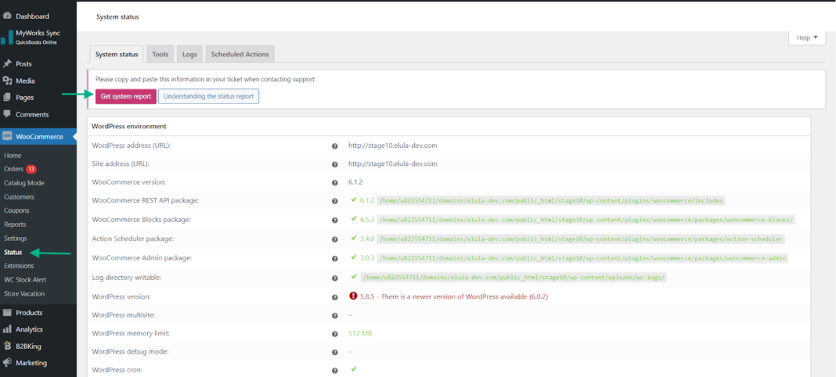Click the Comments speech bubble icon
Image resolution: width=836 pixels, height=377 pixels.
tap(7, 114)
